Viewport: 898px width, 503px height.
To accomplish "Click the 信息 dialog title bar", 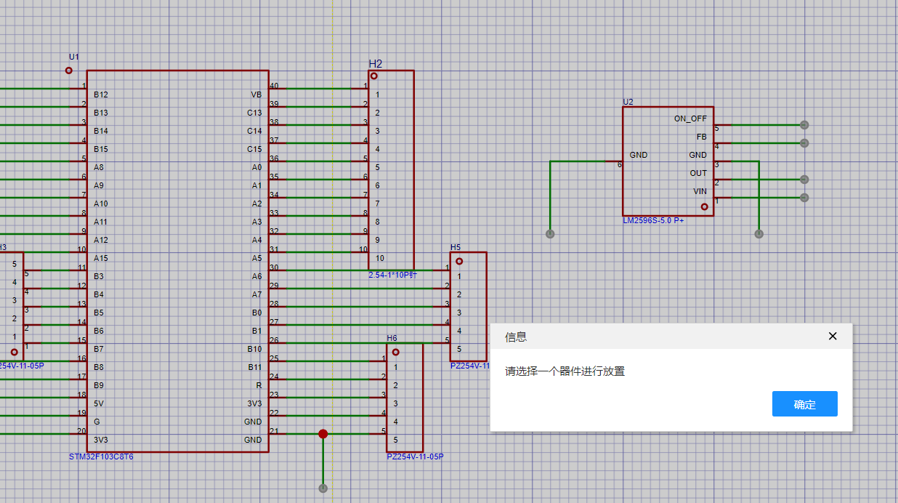I will (x=654, y=337).
